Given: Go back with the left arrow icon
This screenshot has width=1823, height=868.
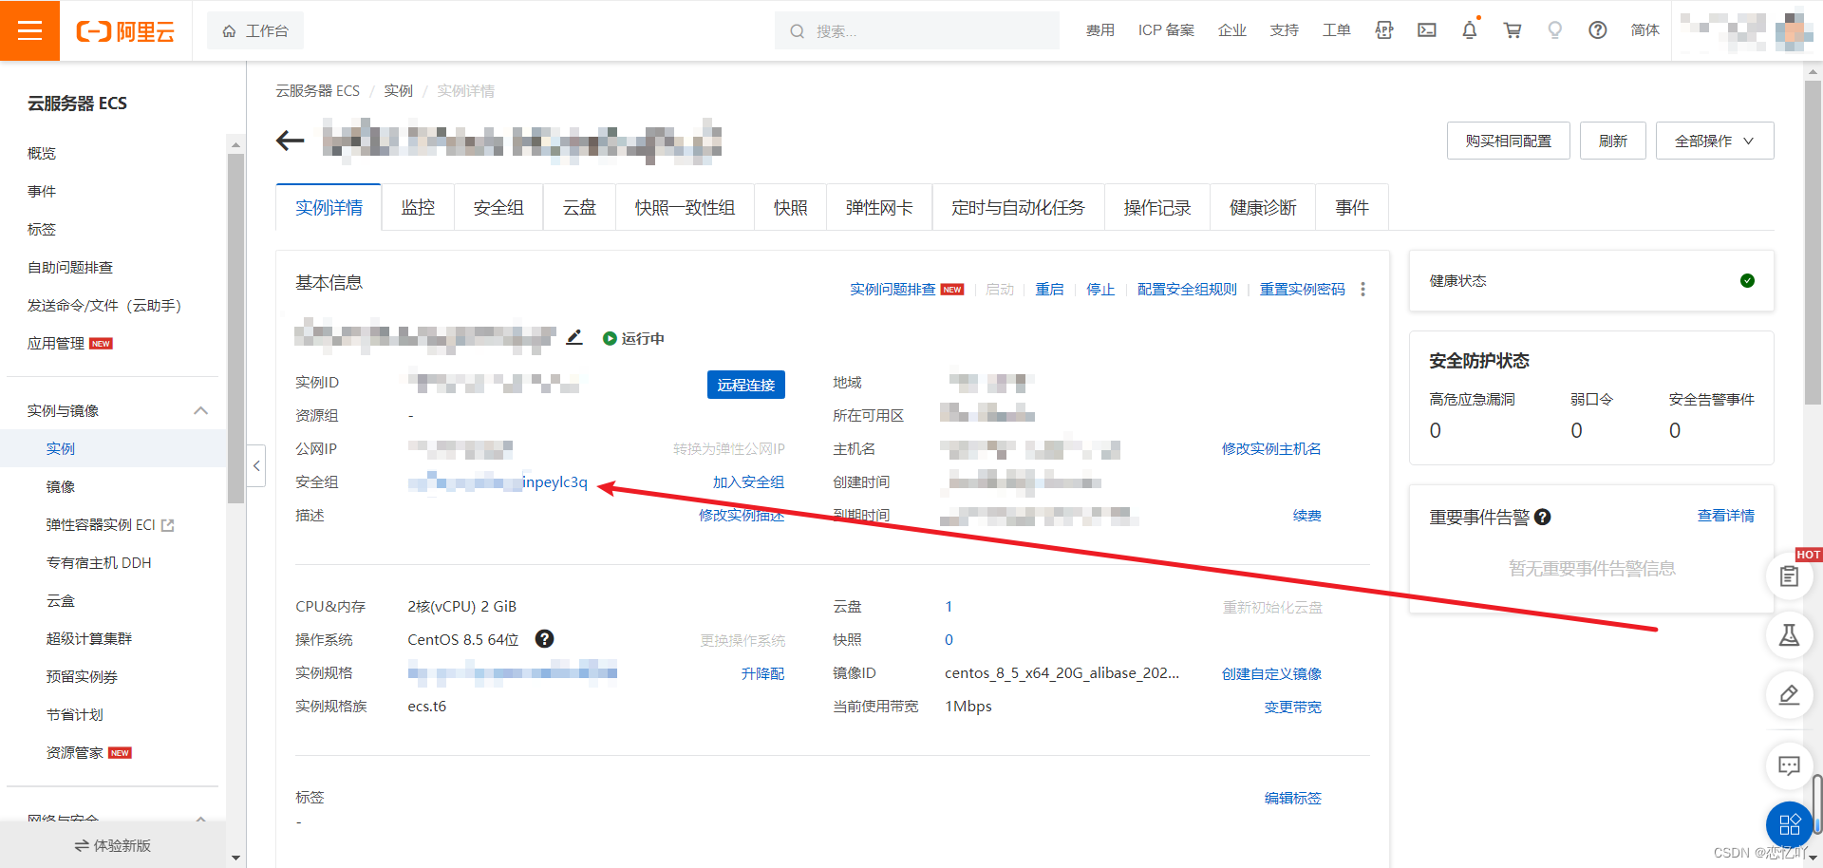Looking at the screenshot, I should 290,141.
